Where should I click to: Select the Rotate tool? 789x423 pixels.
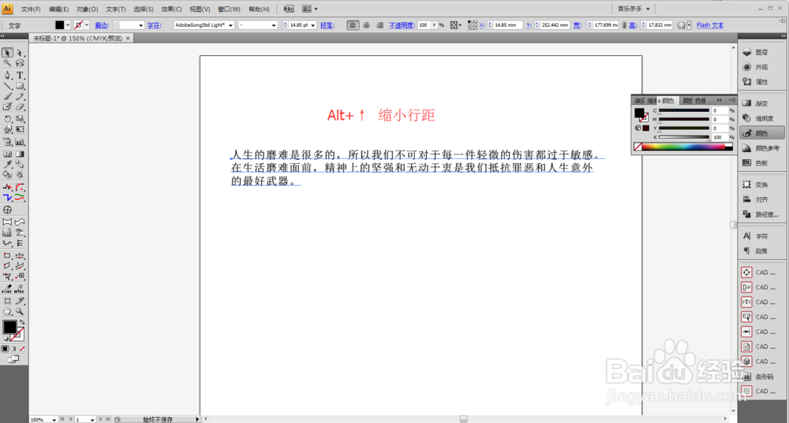pyautogui.click(x=7, y=119)
